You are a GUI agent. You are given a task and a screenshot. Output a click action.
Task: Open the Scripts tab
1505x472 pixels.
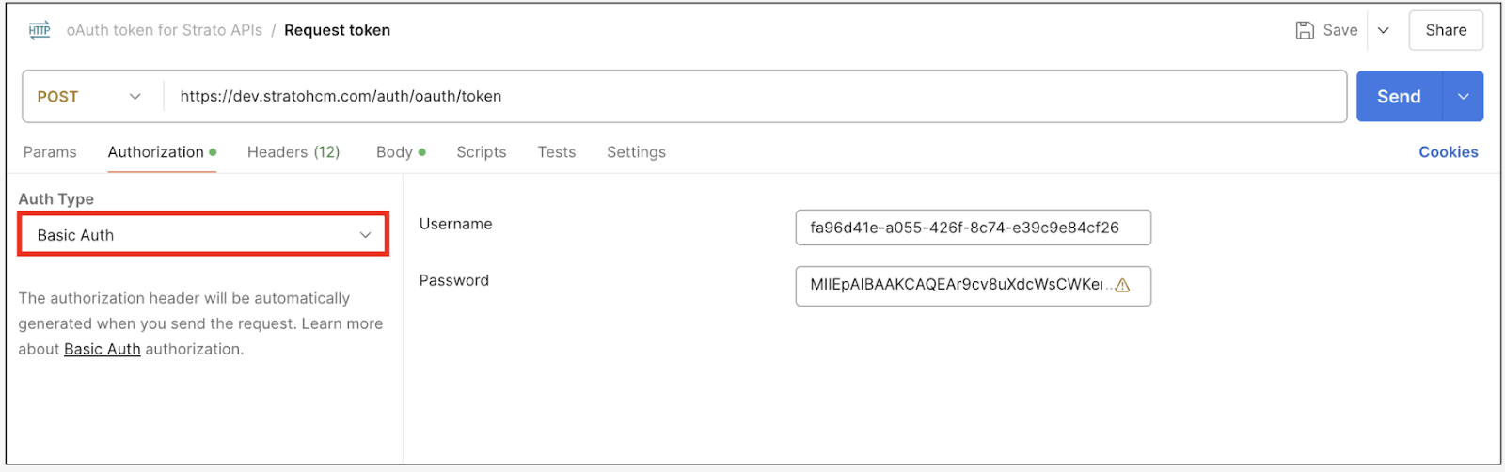point(482,152)
